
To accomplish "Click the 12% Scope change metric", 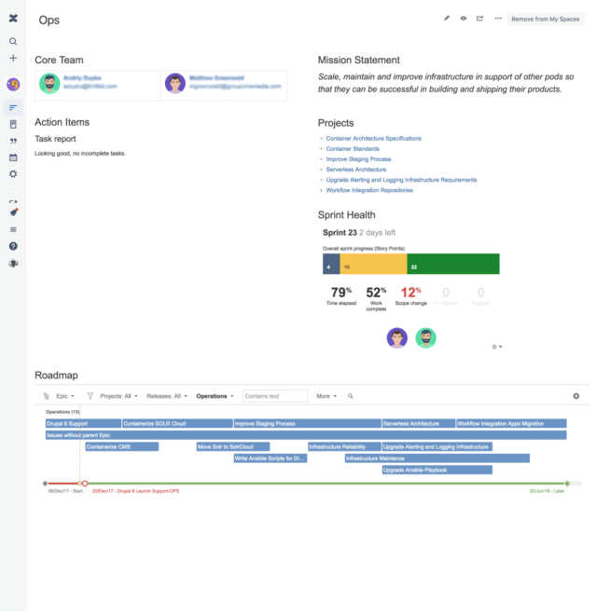I will click(x=410, y=295).
